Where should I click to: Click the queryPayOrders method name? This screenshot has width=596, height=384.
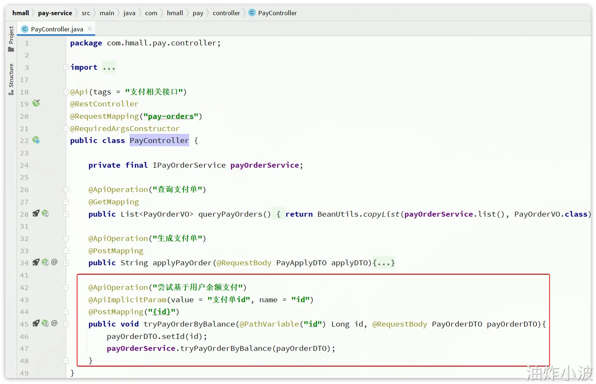tap(230, 214)
